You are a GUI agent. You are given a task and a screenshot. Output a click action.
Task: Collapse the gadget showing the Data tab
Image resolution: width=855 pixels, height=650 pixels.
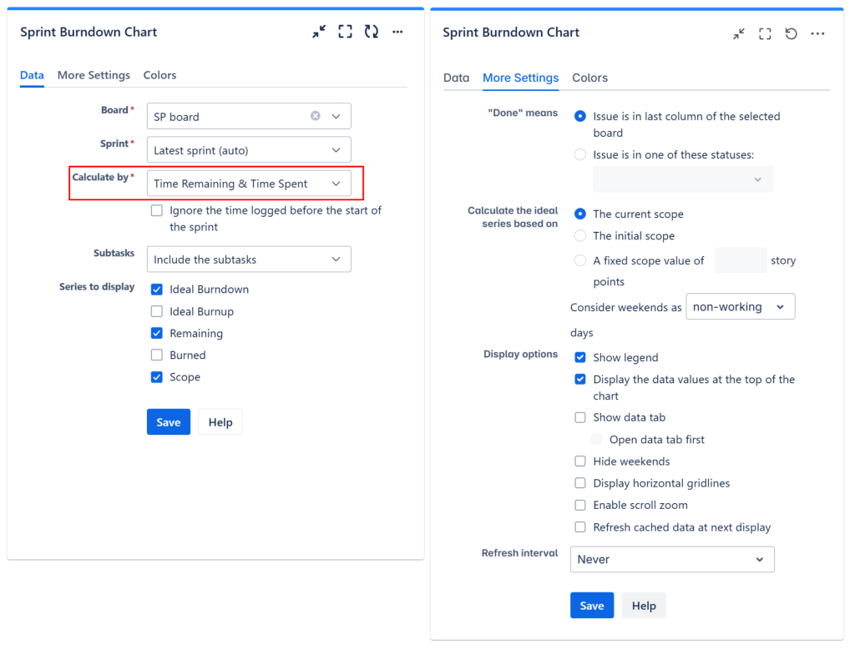(x=319, y=32)
